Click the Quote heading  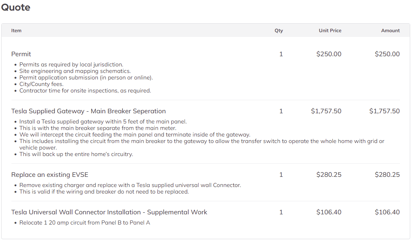(x=16, y=7)
